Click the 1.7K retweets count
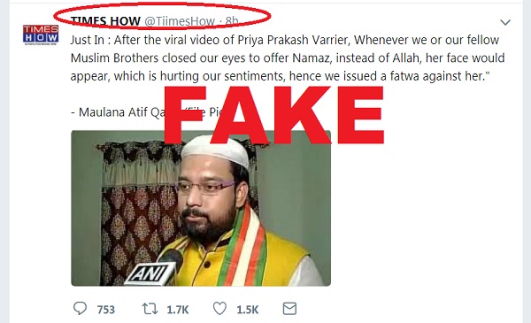 click(178, 310)
